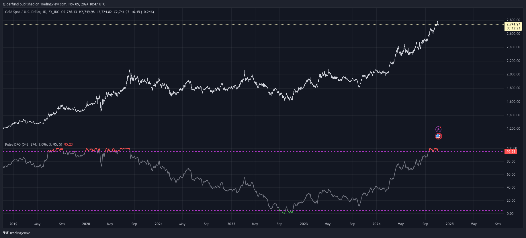Click the 0.00 indicator axis label
This screenshot has height=238, width=526.
510,214
